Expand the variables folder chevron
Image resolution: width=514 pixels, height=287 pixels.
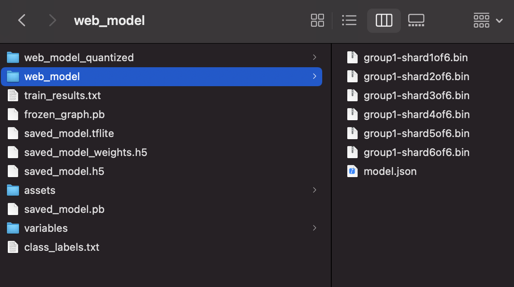click(x=314, y=228)
